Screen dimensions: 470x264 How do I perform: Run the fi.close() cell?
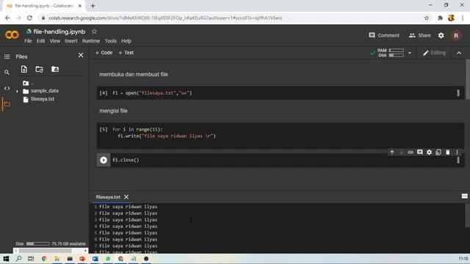[104, 160]
